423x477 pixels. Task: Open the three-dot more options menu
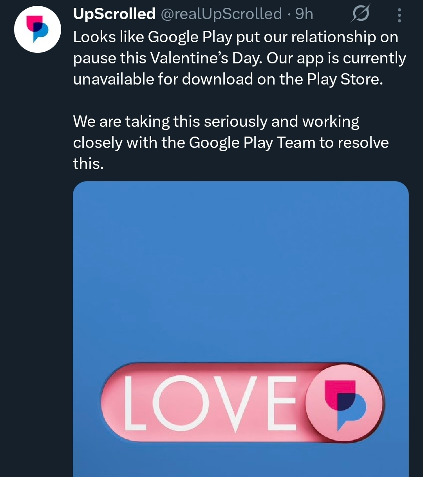point(399,15)
